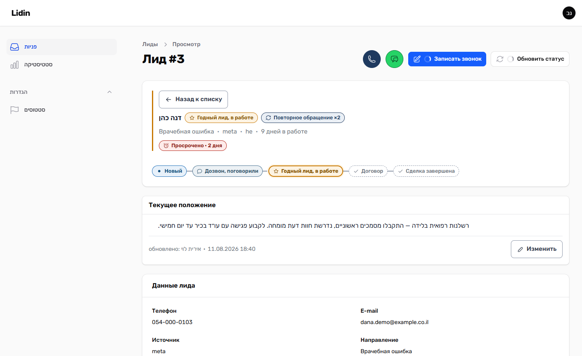This screenshot has height=356, width=582.
Task: Click the Просрочено 2 дня badge
Action: click(x=193, y=146)
